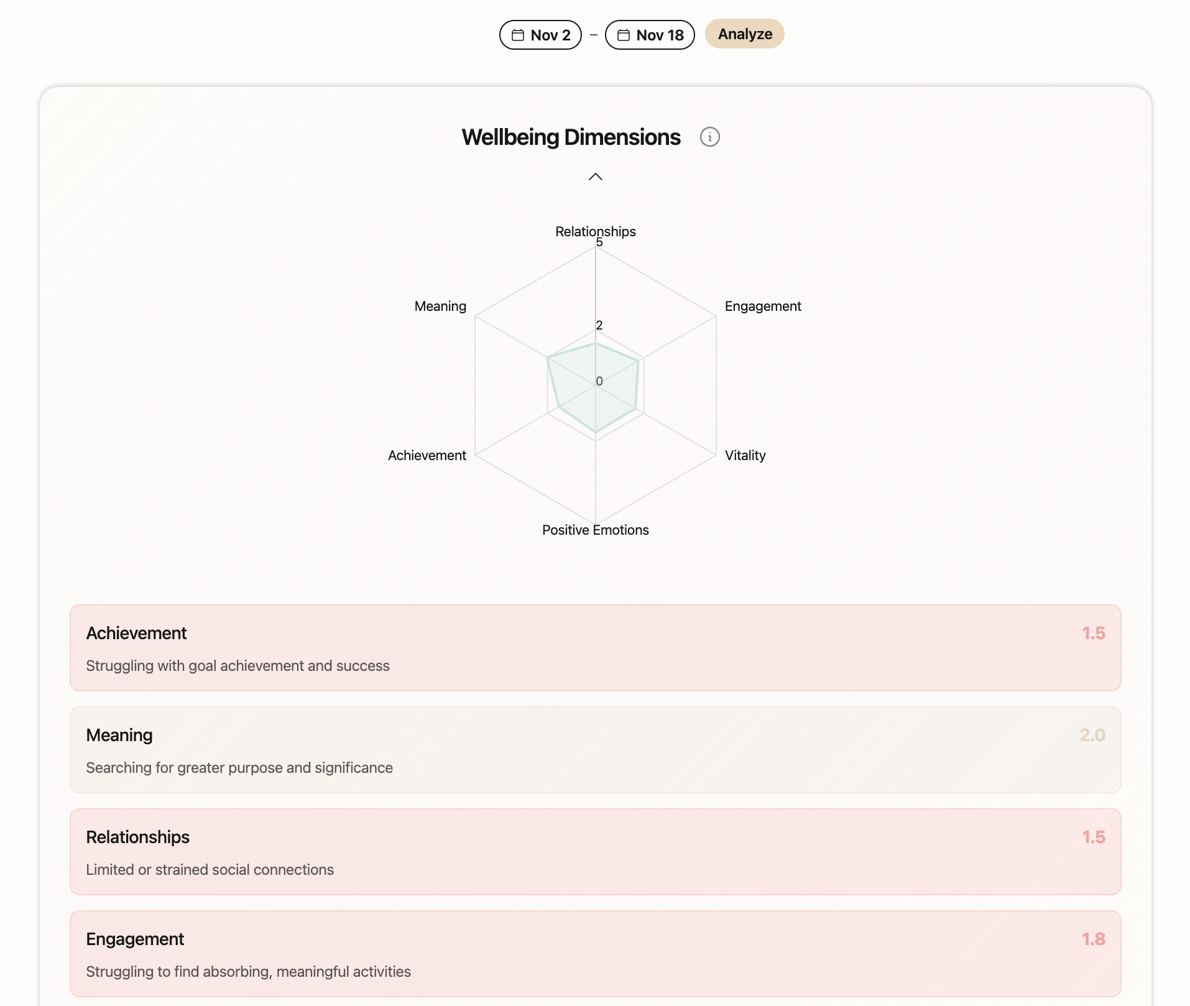Click the Analyze button
Screen dimensions: 1190x1006
point(744,34)
